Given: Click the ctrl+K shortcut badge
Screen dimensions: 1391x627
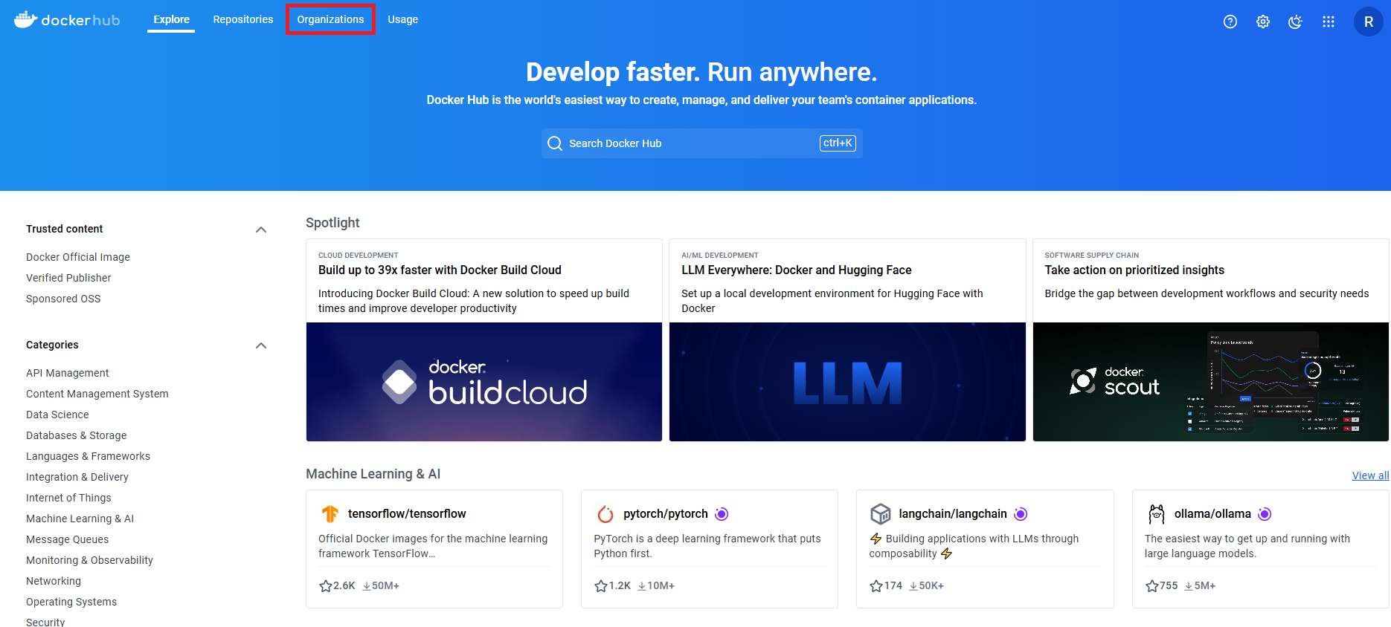Looking at the screenshot, I should (x=838, y=143).
